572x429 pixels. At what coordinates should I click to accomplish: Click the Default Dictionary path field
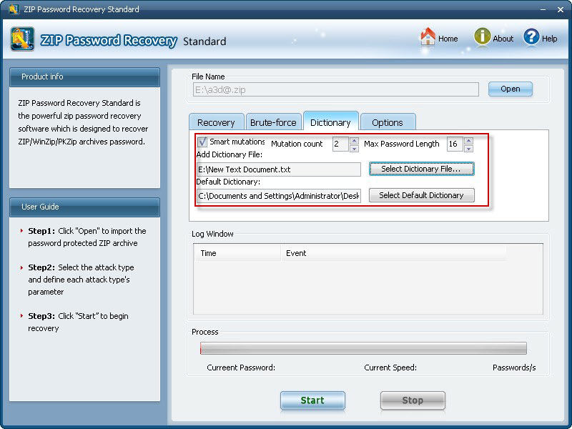[279, 196]
